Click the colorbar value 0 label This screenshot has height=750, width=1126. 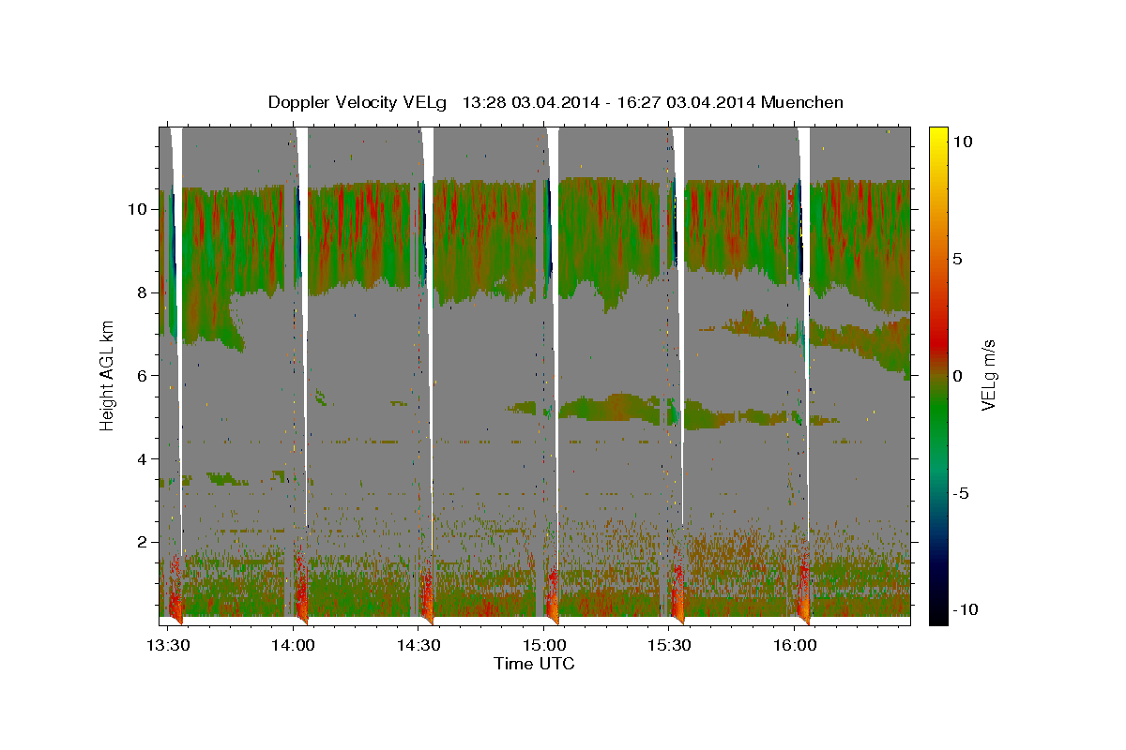pos(959,375)
